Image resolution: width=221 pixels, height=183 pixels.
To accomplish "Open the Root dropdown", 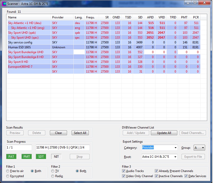I will [175, 157].
